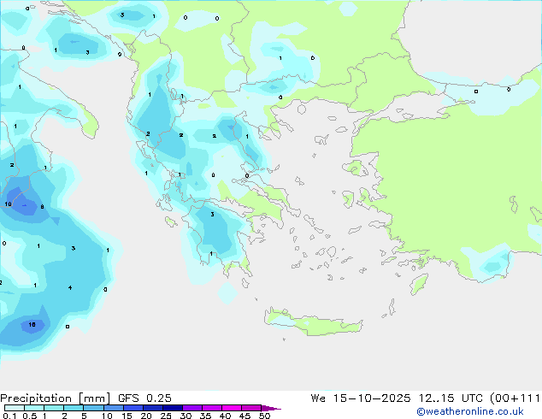Choose the 15–20 mm legend swatch

tap(133, 408)
